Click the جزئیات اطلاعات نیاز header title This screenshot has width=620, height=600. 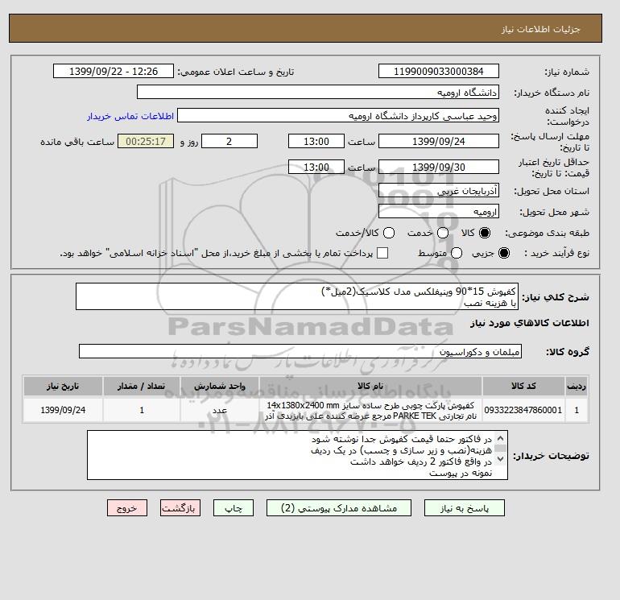pos(540,29)
